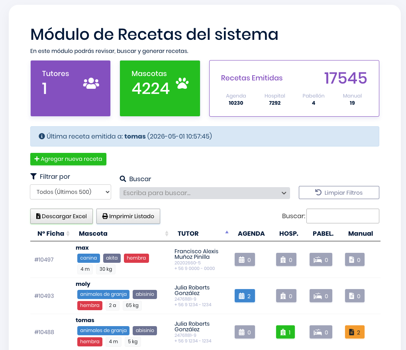Open manual recipes for moly
This screenshot has width=406, height=350.
click(x=355, y=296)
